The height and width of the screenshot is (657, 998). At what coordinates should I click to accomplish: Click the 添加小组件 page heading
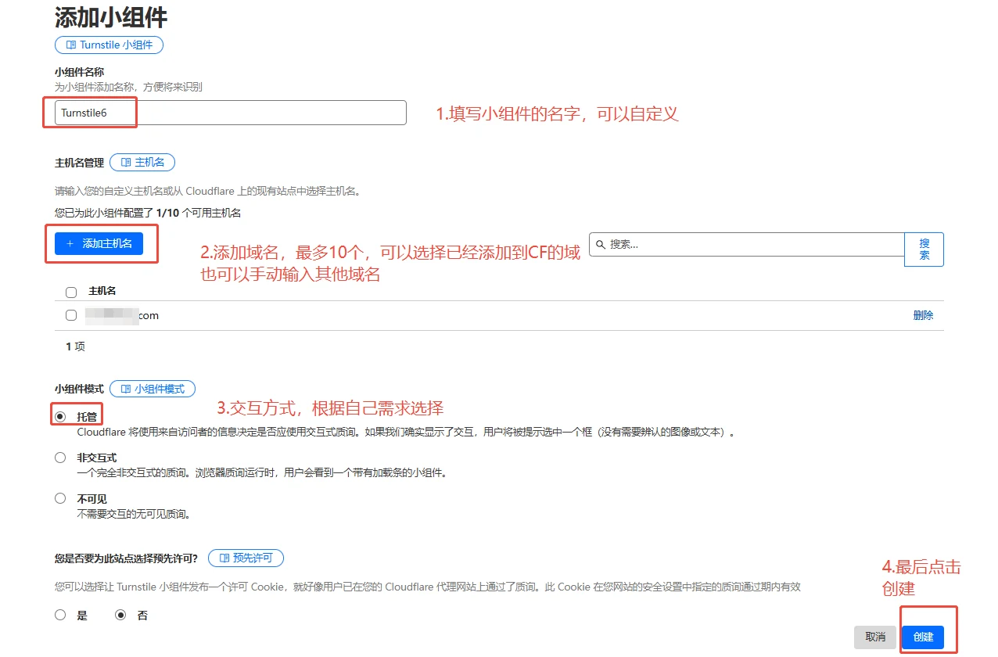pyautogui.click(x=111, y=17)
